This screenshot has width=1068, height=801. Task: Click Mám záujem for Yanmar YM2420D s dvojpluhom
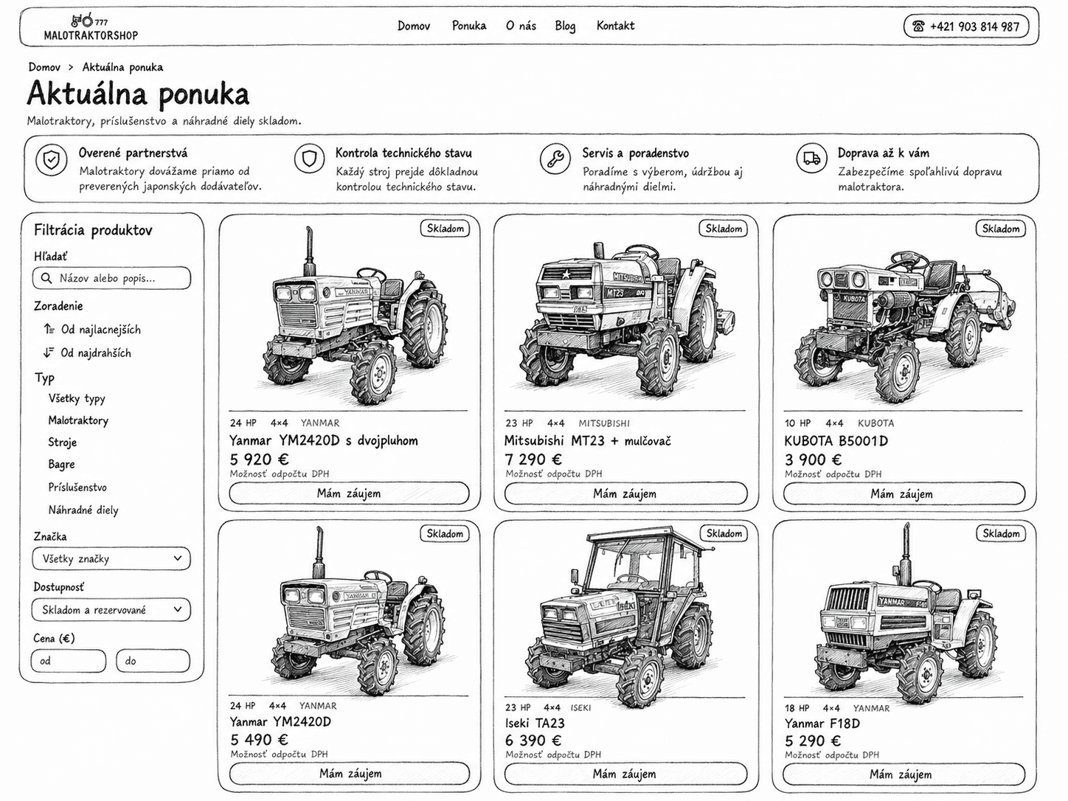pyautogui.click(x=349, y=493)
